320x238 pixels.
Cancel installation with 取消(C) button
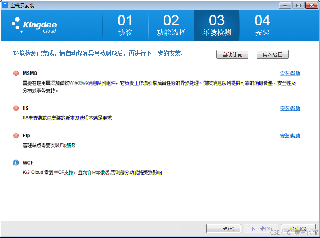tap(298, 229)
